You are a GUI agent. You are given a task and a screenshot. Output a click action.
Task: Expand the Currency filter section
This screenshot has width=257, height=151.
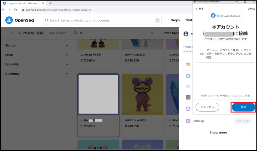point(37,74)
